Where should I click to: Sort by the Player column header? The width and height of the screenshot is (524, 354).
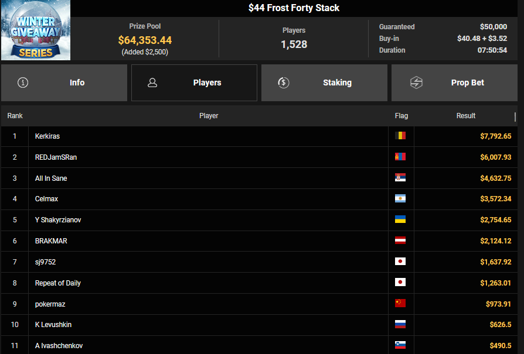(209, 116)
